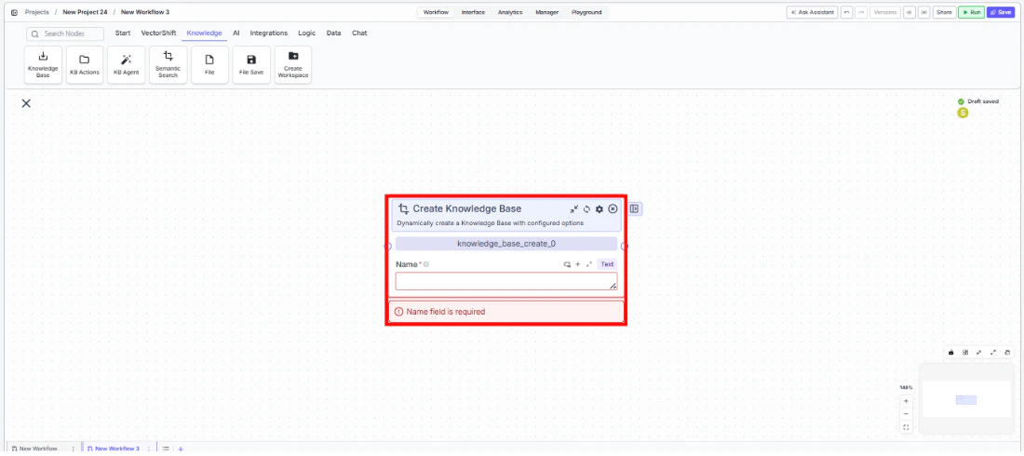This screenshot has width=1024, height=456.
Task: Open the Integrations node category
Action: click(268, 33)
